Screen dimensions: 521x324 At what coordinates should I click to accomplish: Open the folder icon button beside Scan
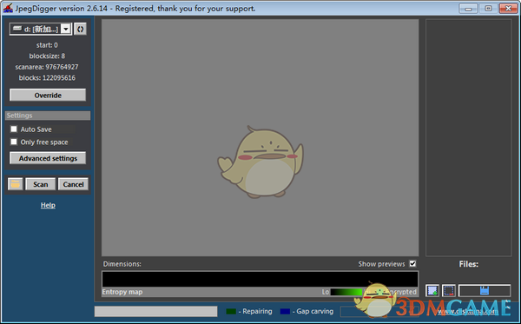[x=16, y=184]
